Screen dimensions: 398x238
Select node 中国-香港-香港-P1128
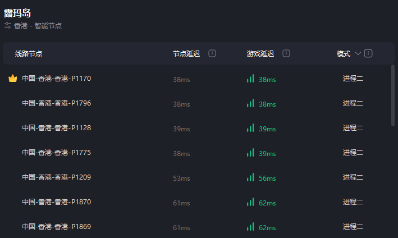click(56, 128)
